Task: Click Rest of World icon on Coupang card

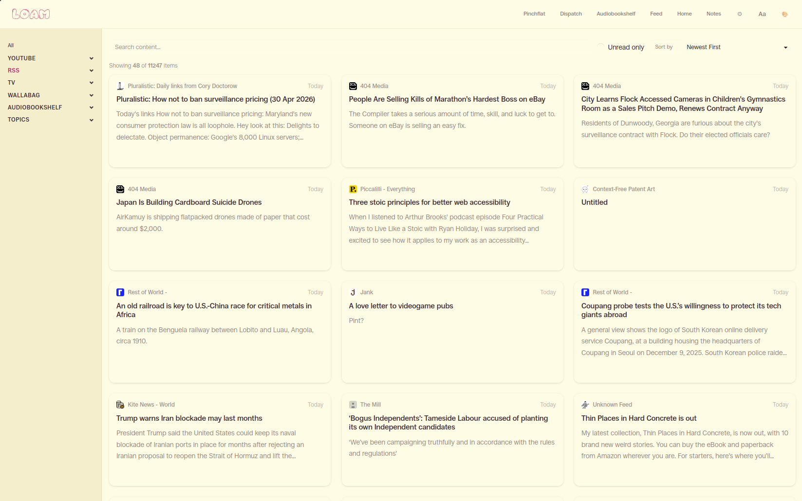Action: pyautogui.click(x=585, y=292)
